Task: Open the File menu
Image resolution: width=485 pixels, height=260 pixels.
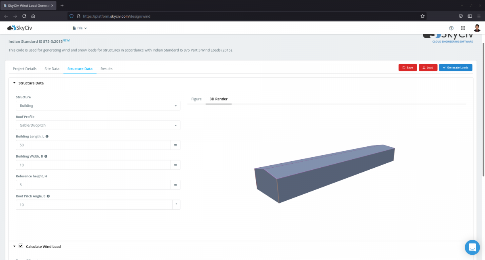Action: (79, 28)
